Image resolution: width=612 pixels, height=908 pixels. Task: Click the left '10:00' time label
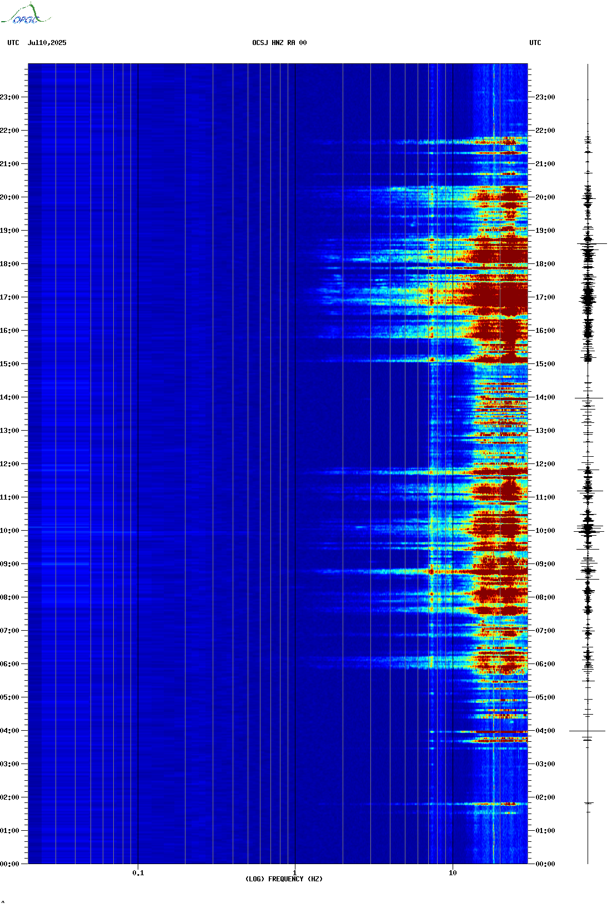[9, 531]
